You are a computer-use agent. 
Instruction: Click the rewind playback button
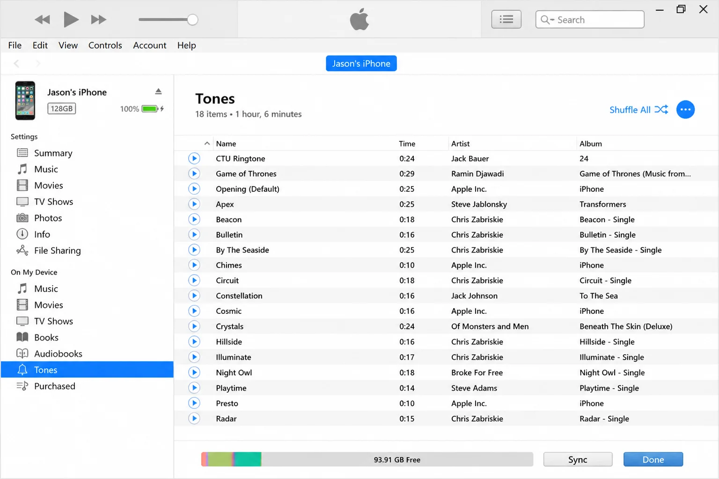coord(42,20)
